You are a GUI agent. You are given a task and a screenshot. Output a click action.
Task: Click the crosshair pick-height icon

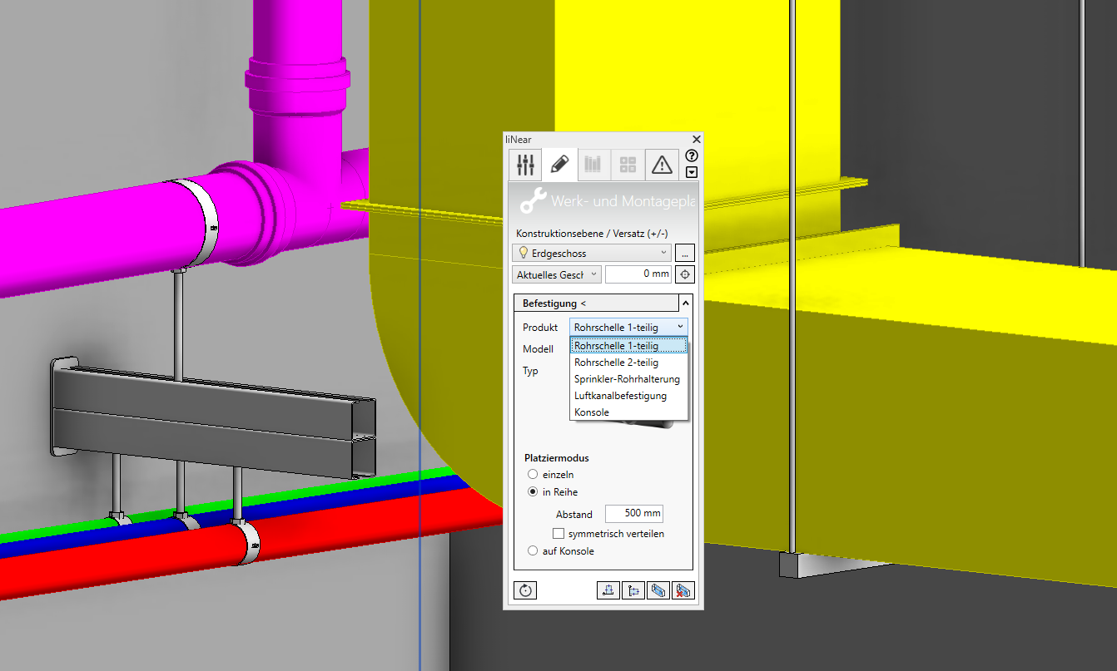(x=684, y=274)
